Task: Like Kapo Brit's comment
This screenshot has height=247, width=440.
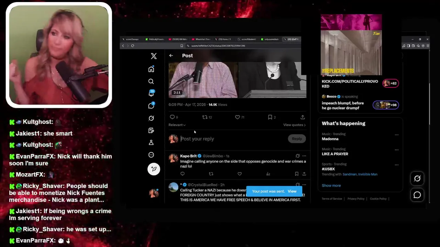Action: pyautogui.click(x=240, y=174)
